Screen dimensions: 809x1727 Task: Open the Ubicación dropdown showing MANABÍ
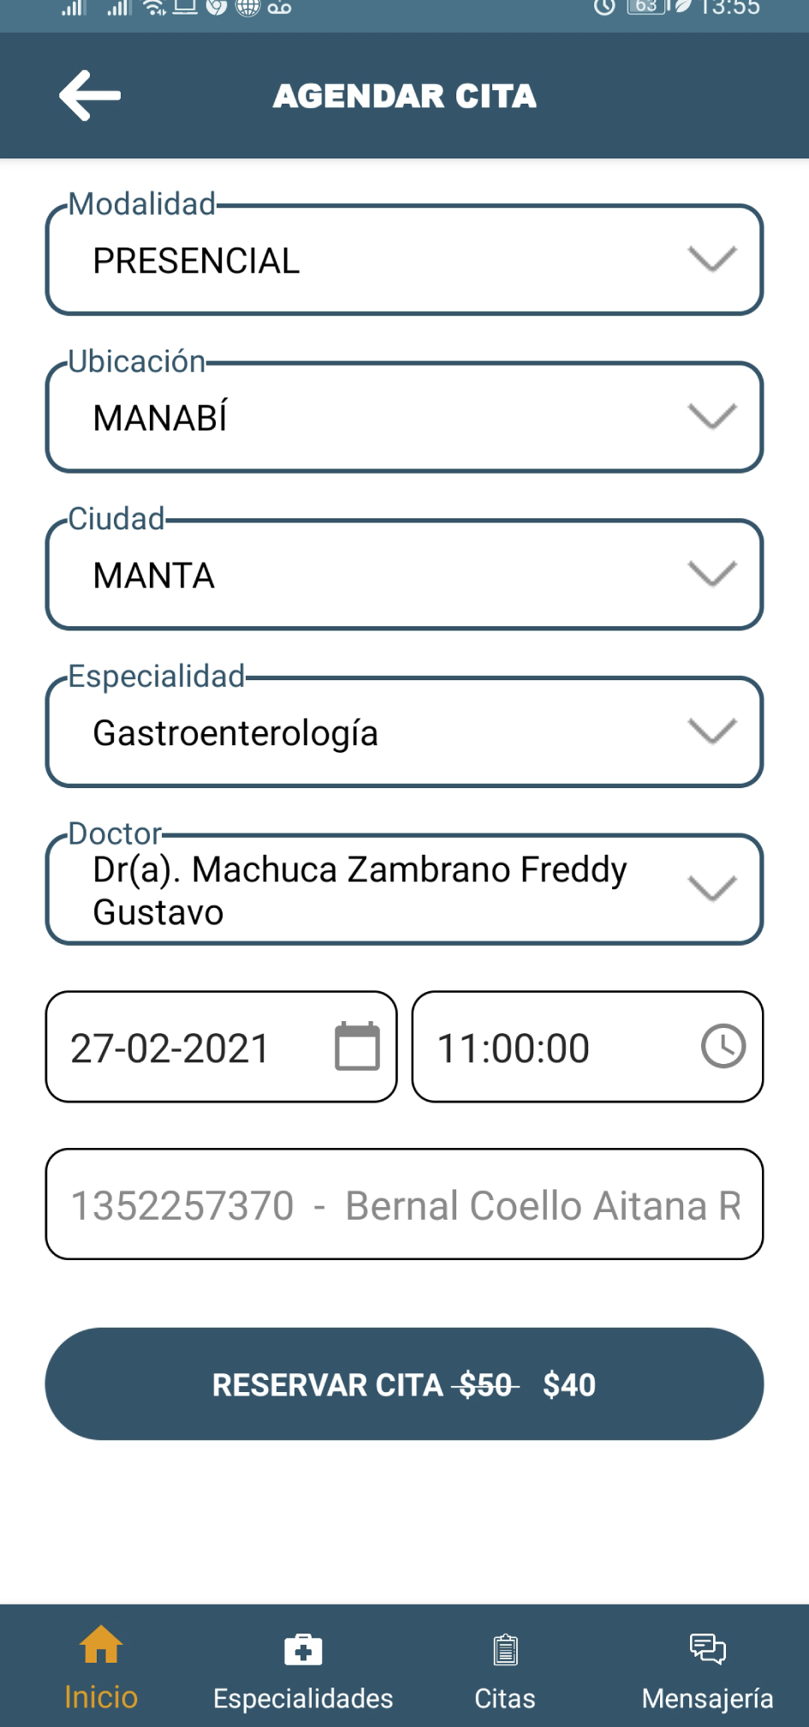coord(712,417)
